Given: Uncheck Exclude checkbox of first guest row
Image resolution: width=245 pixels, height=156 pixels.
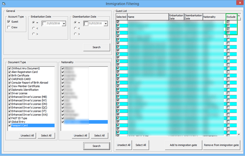Looking at the screenshot, I should point(228,22).
